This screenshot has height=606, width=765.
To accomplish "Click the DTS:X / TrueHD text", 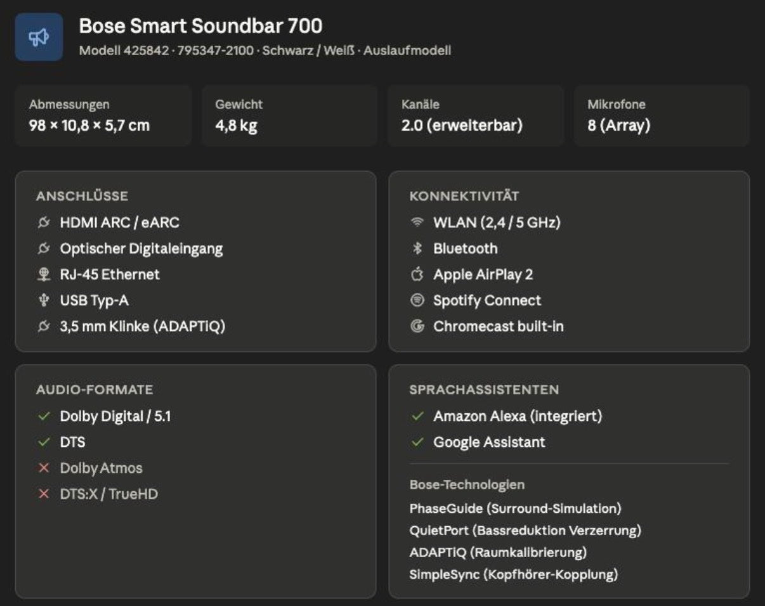I will (109, 494).
